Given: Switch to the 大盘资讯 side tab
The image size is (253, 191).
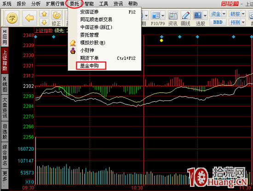Looking at the screenshot, I should coord(5,108).
